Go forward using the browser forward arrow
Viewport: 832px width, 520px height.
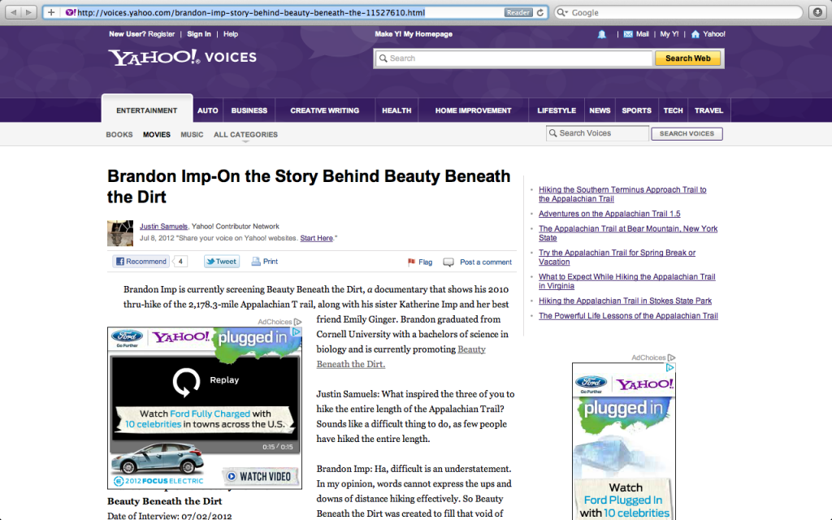[28, 12]
